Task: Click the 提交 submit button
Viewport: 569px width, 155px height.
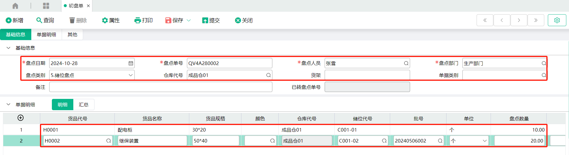Action: (211, 20)
